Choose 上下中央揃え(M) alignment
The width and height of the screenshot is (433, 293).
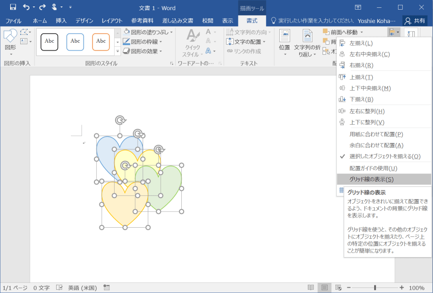click(x=384, y=88)
